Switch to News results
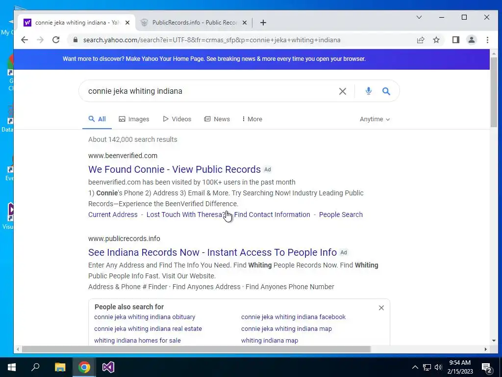The width and height of the screenshot is (502, 377). (217, 119)
